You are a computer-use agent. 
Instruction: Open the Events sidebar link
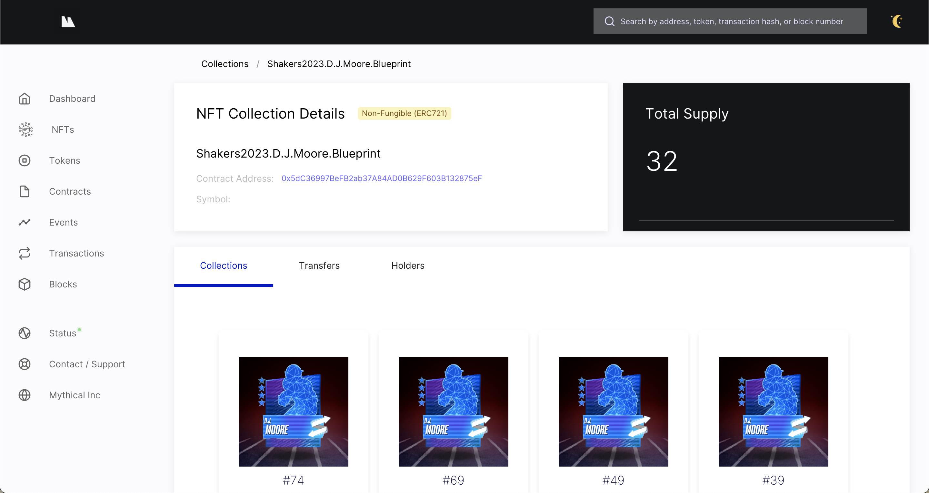(64, 222)
